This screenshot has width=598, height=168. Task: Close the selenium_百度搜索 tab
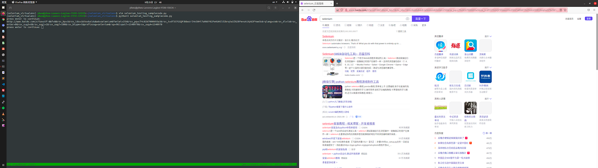[331, 3]
